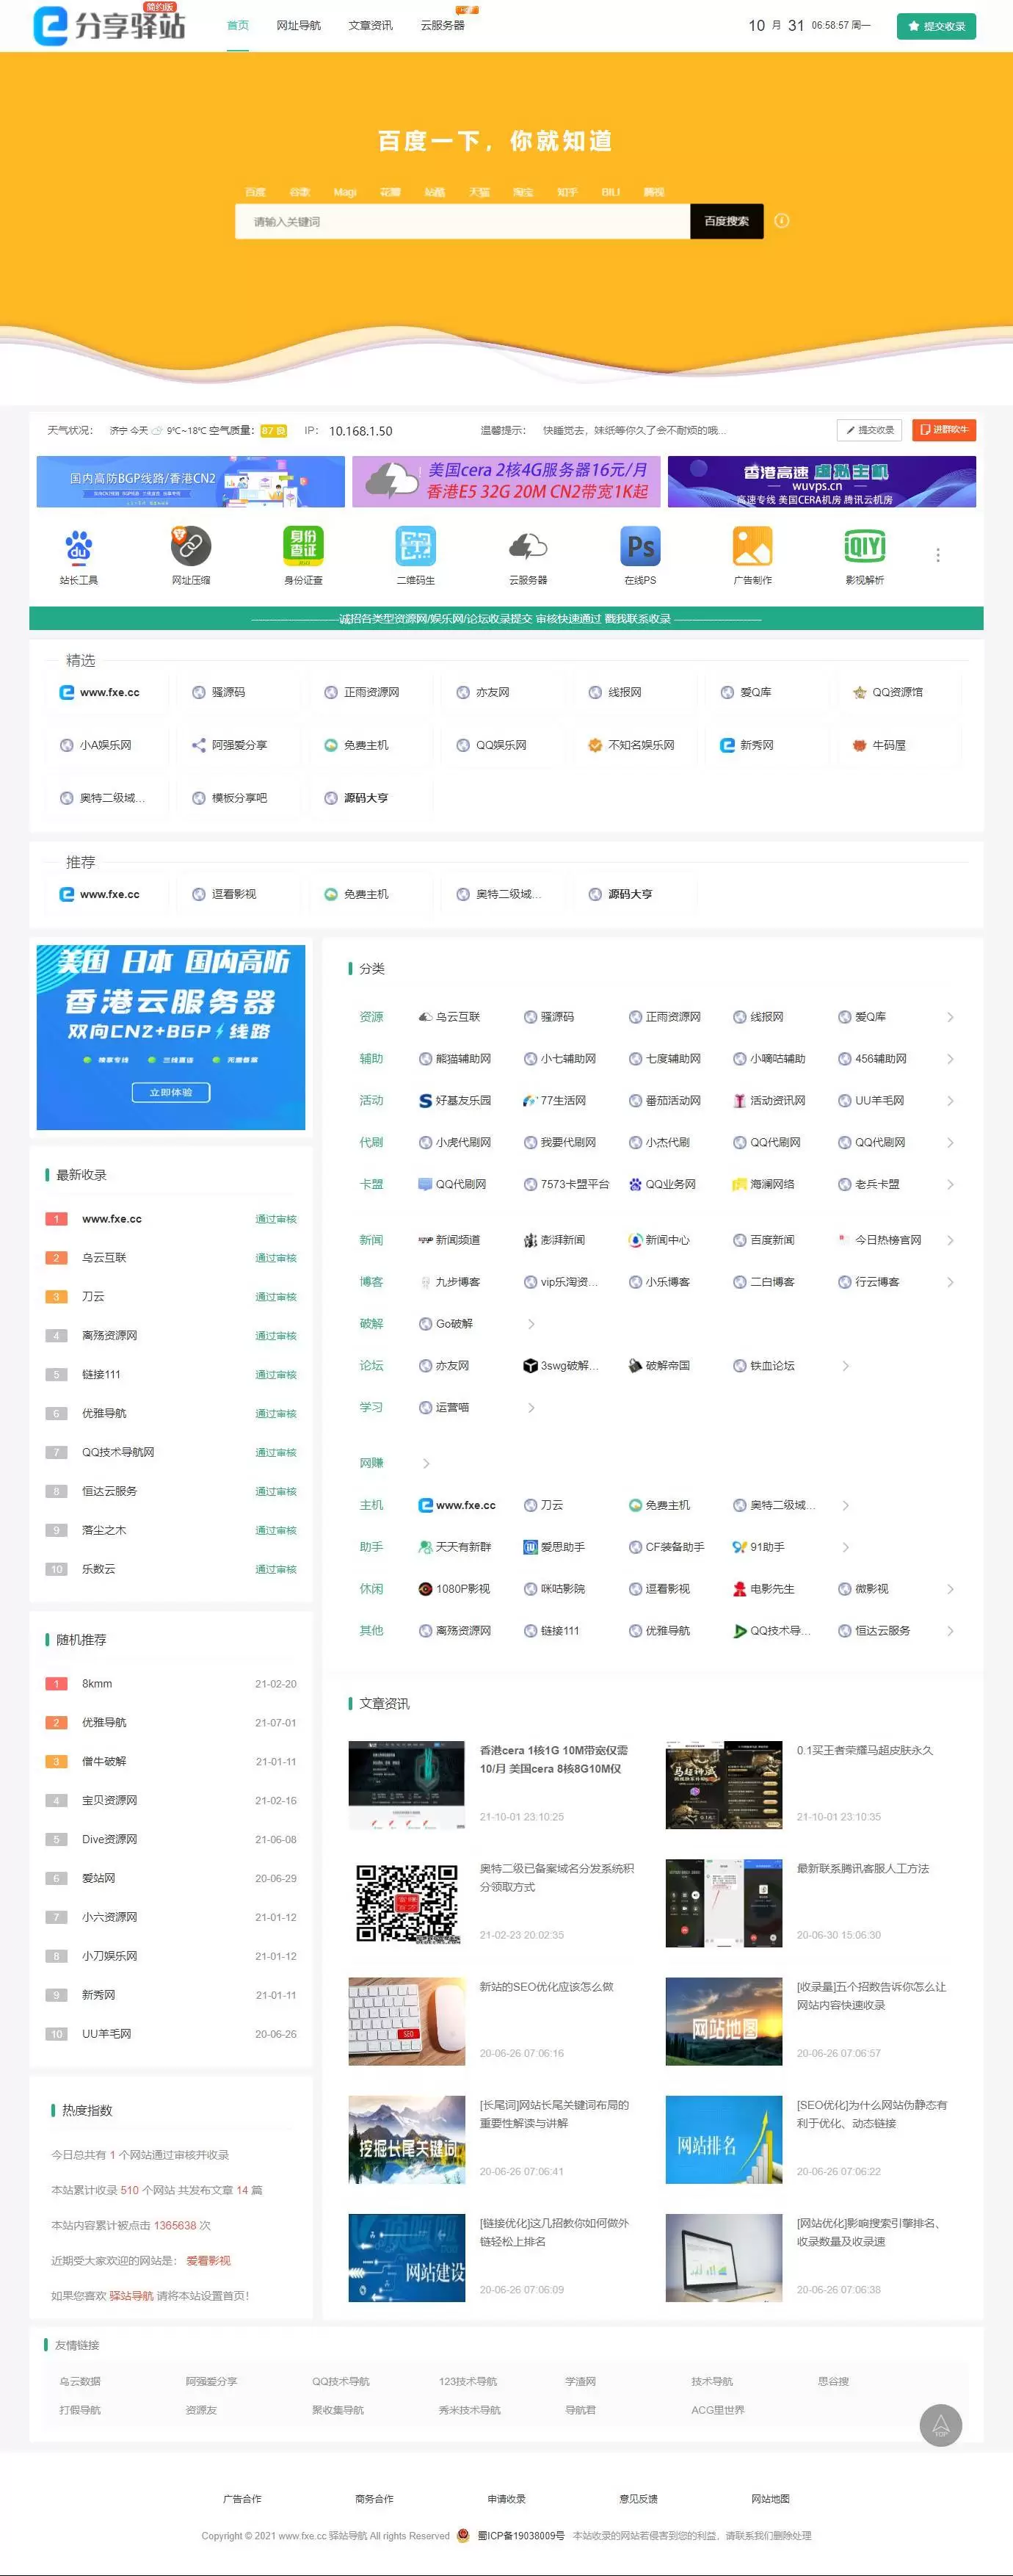Open the 影视解析 iQIYI icon
This screenshot has width=1013, height=2576.
point(865,546)
